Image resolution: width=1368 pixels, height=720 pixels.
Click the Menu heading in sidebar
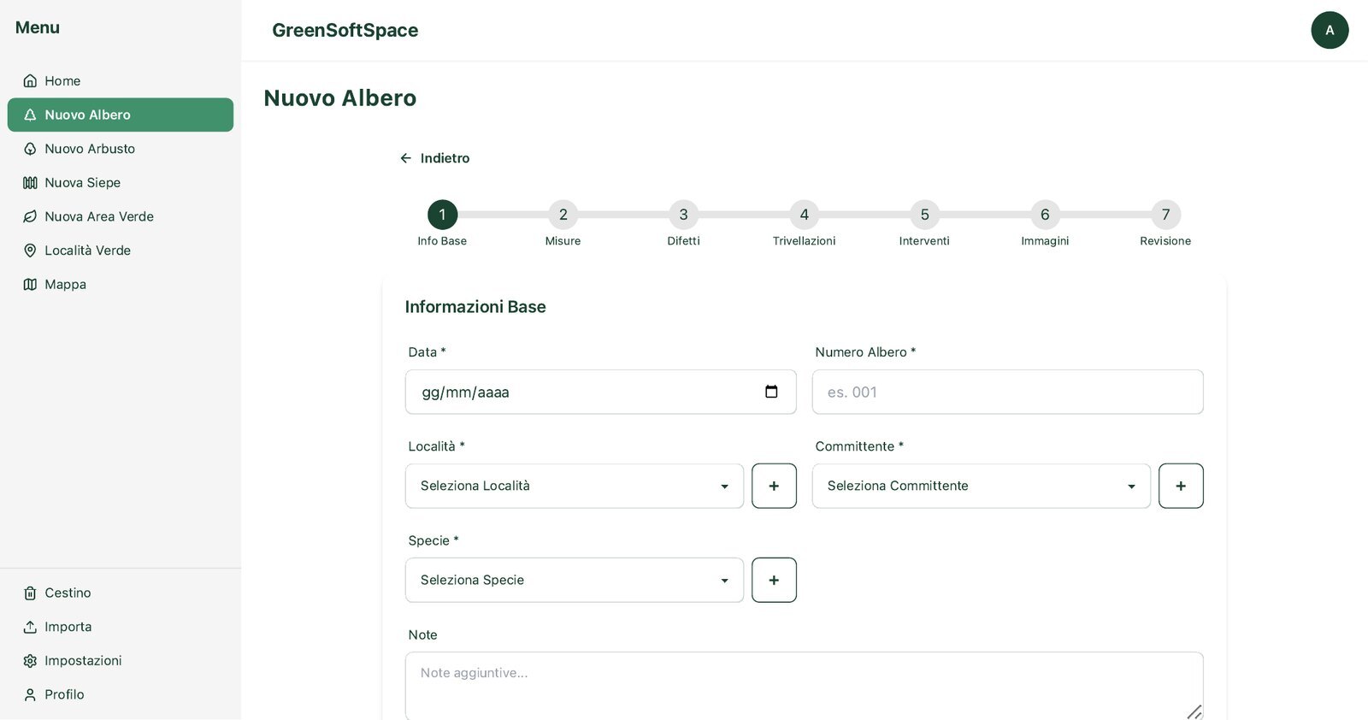38,27
